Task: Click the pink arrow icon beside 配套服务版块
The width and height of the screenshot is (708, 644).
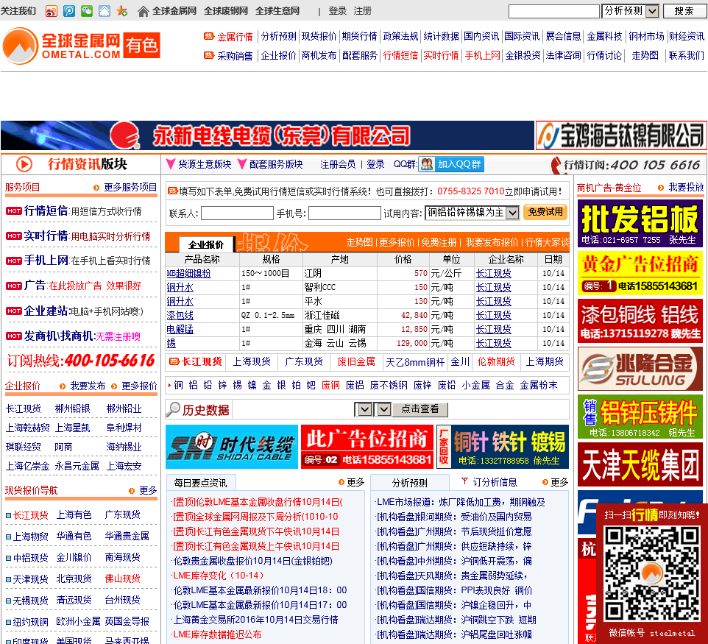Action: pyautogui.click(x=242, y=164)
